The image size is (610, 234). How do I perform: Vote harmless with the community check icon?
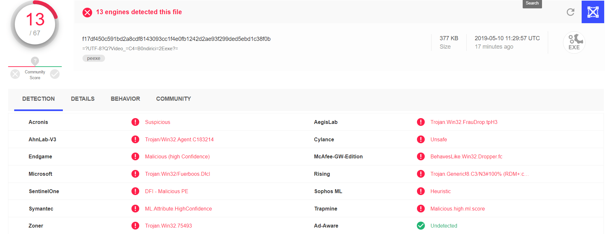[55, 74]
